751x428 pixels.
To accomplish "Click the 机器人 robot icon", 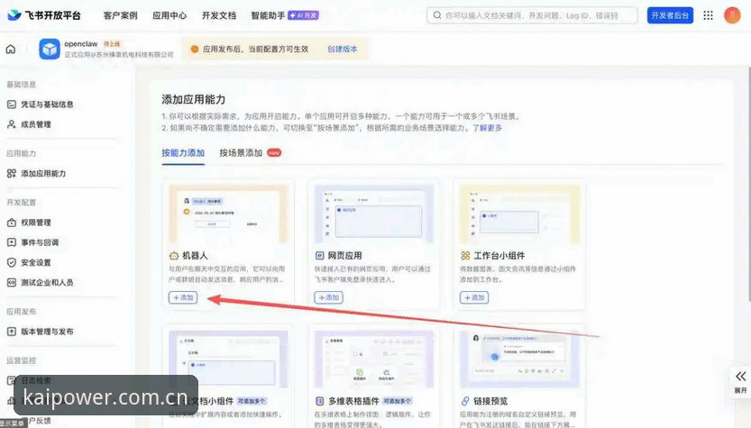I will [x=174, y=256].
